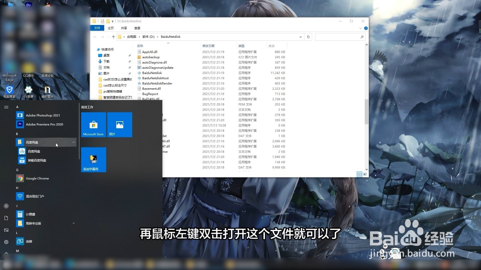Click BaiduNetdisk in address breadcrumb

[170, 37]
